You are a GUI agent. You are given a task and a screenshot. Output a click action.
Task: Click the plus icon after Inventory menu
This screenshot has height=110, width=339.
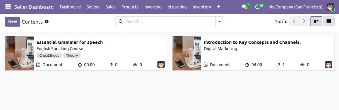click(219, 7)
